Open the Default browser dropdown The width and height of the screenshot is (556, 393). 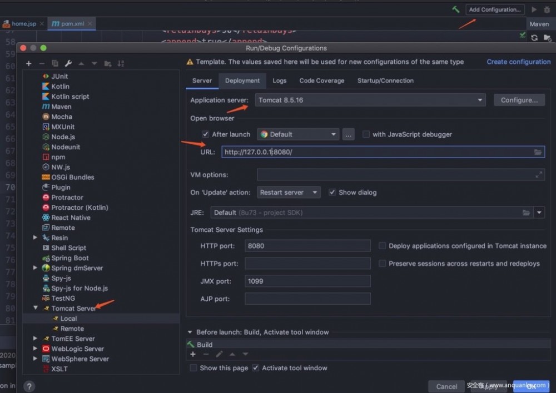(x=333, y=134)
